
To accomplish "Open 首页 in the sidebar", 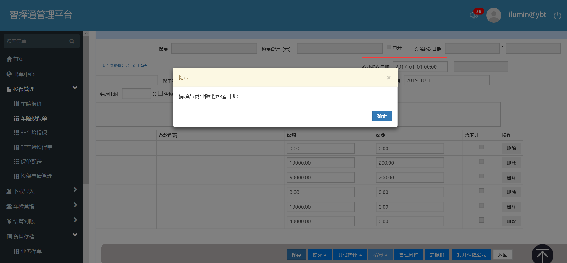I will [x=19, y=59].
